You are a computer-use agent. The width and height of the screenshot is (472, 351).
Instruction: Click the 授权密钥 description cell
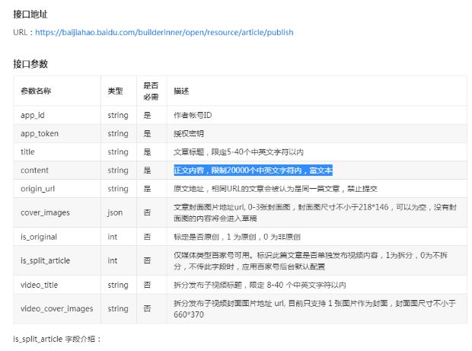pyautogui.click(x=190, y=133)
